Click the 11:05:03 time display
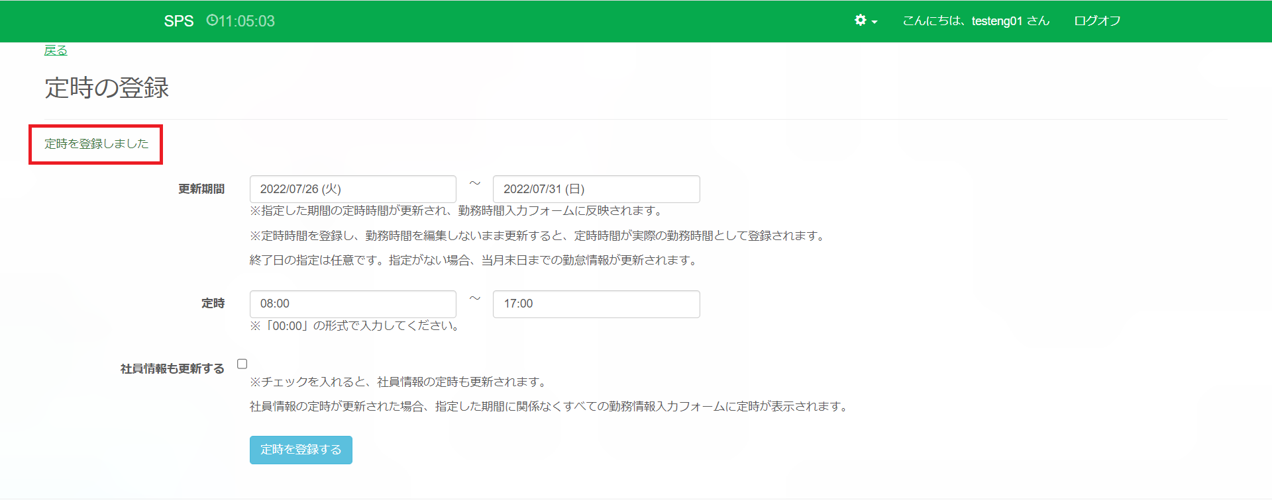This screenshot has width=1272, height=500. tap(246, 21)
